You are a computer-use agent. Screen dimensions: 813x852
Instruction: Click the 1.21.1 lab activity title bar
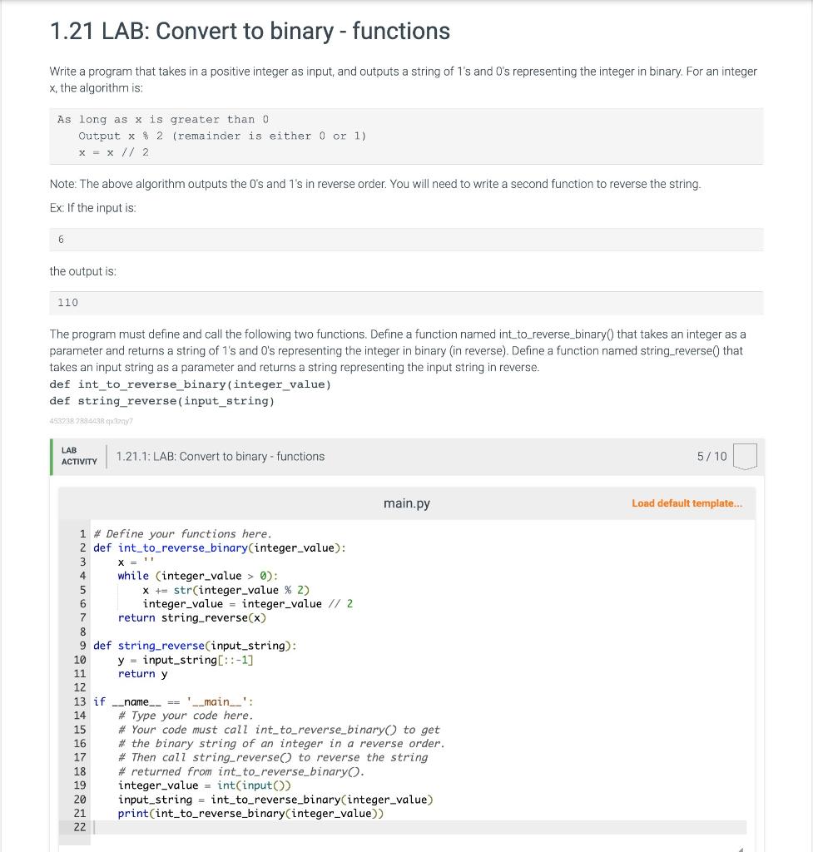(x=221, y=456)
